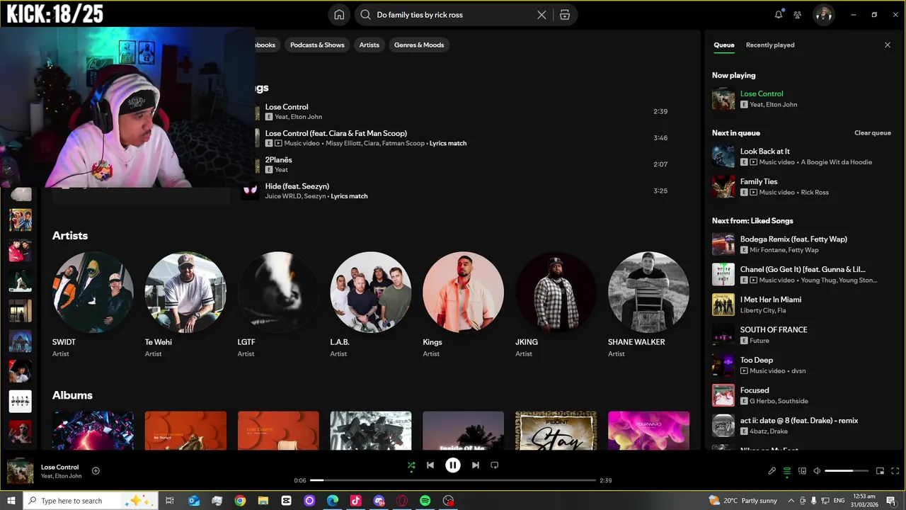Clear the search text with X icon
This screenshot has height=510, width=906.
pos(541,15)
